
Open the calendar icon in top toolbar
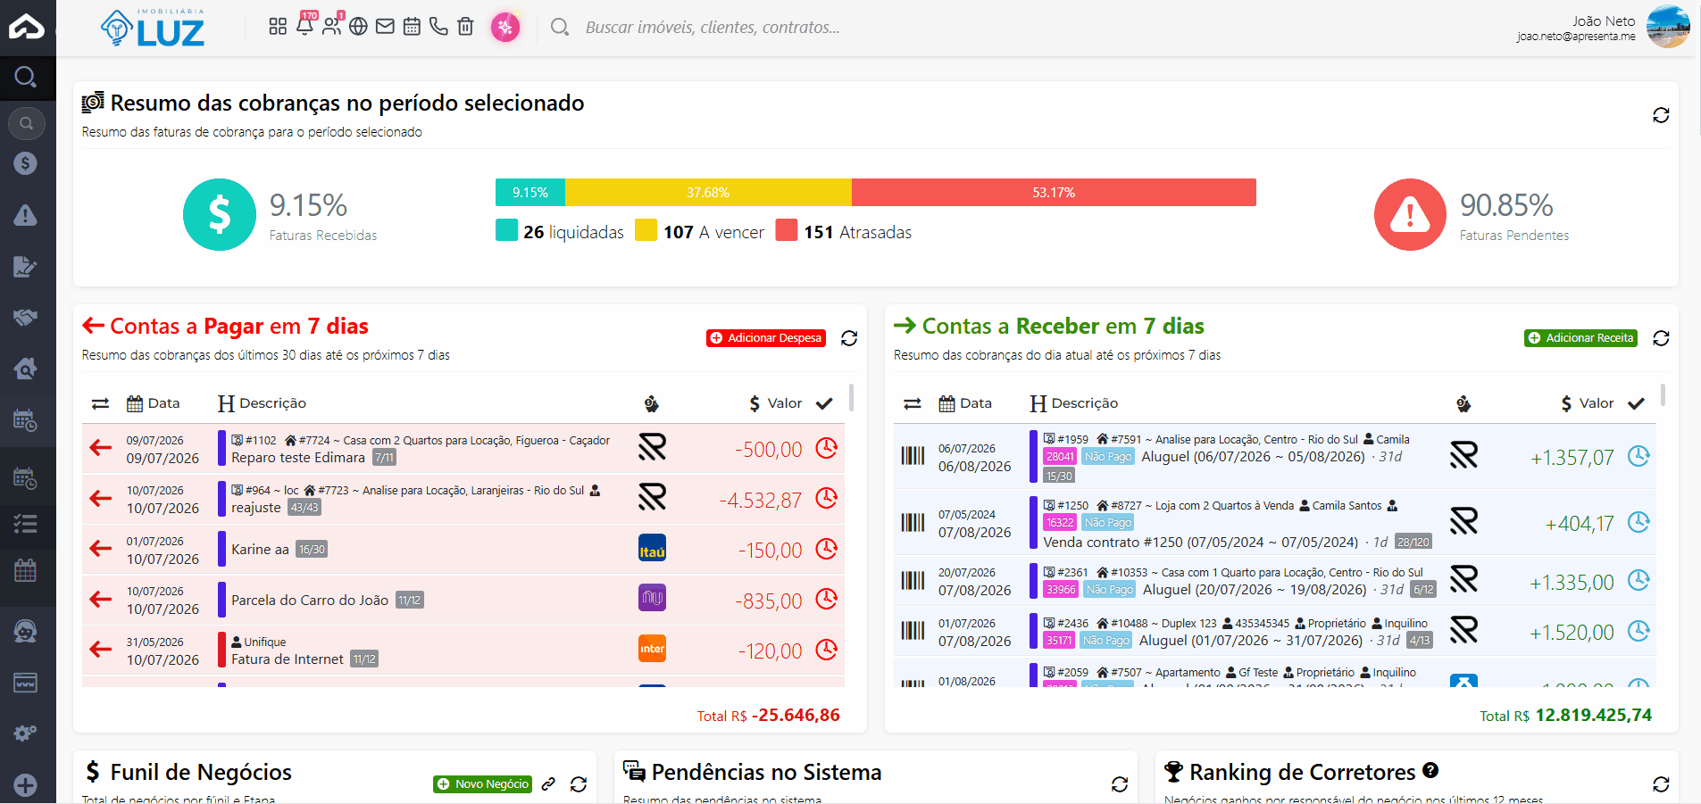click(412, 26)
